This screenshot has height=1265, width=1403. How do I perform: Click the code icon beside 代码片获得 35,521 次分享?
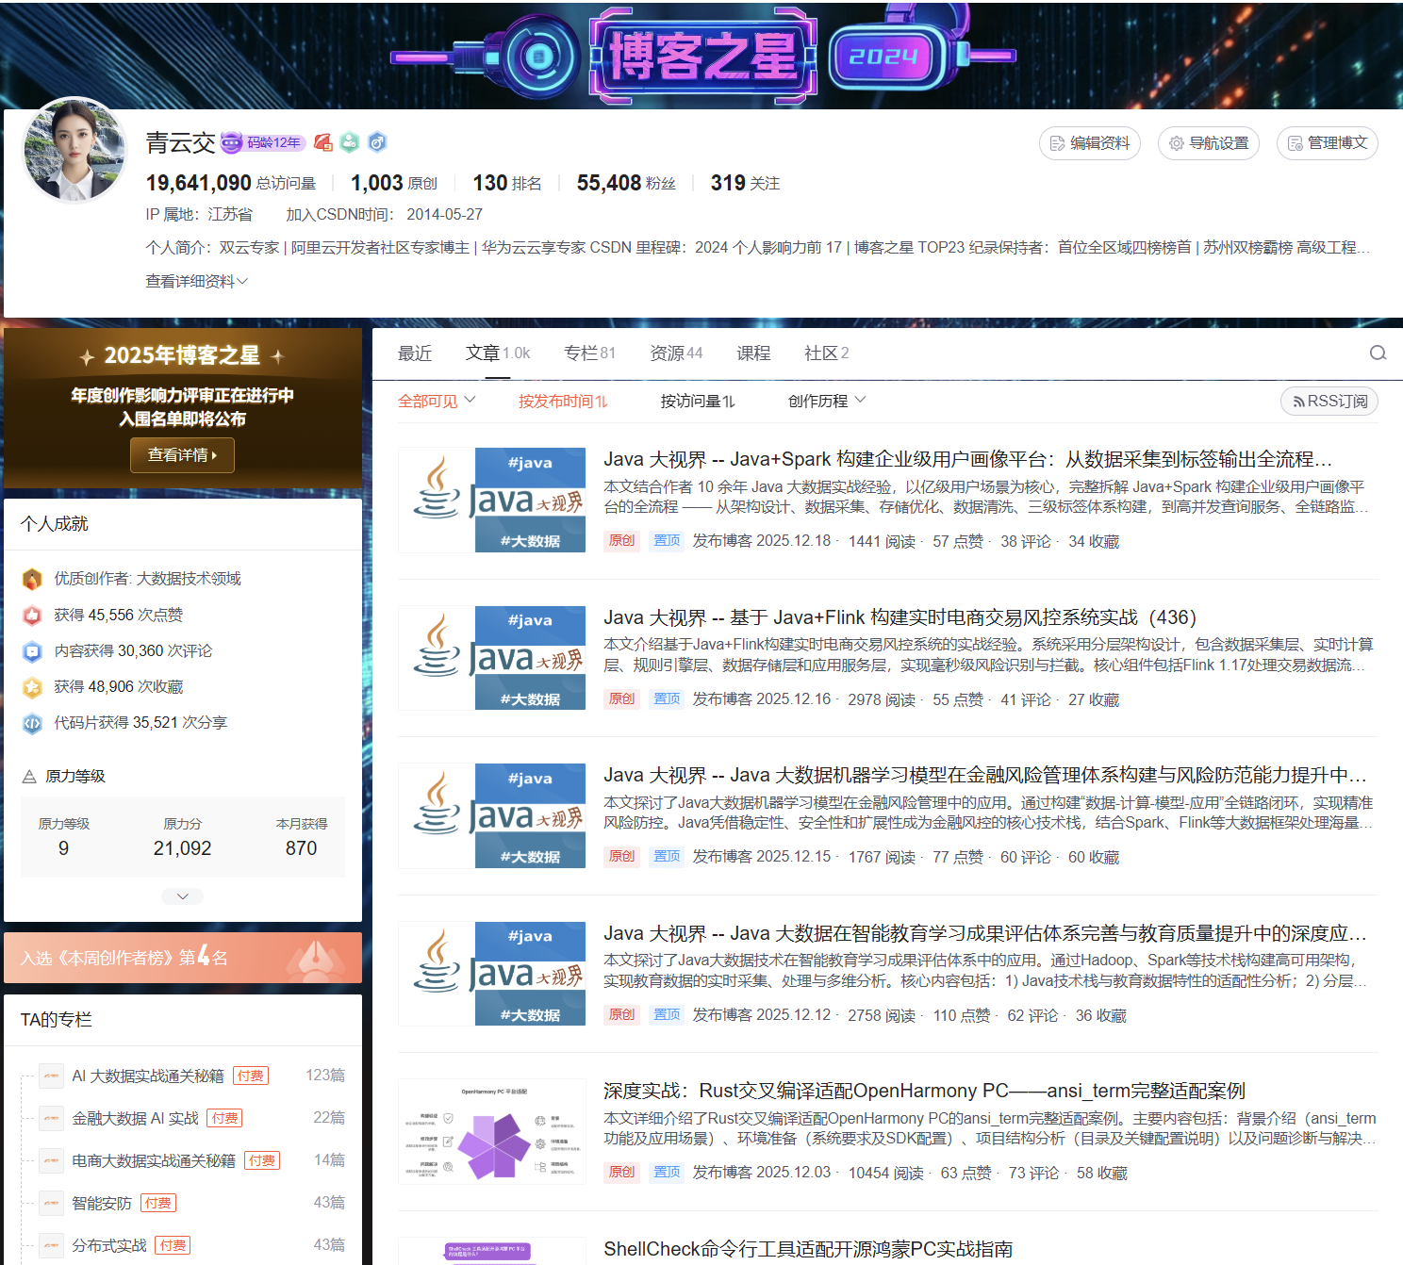[33, 723]
